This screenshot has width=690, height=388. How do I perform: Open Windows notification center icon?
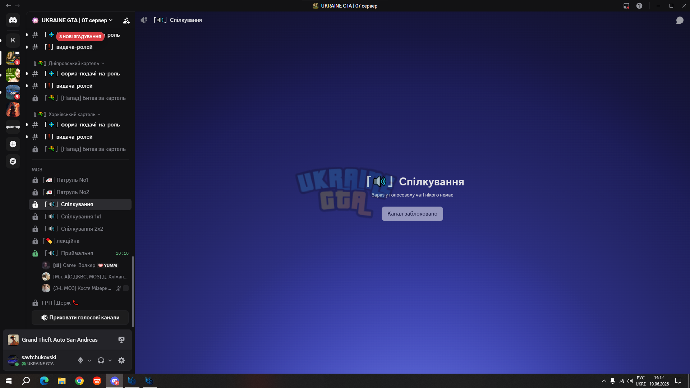click(x=678, y=381)
